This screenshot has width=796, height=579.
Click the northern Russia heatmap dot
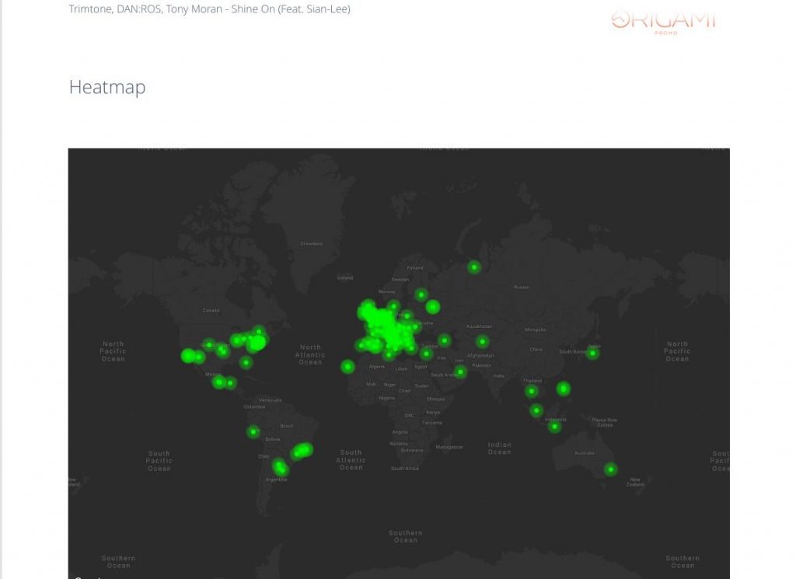click(x=474, y=267)
